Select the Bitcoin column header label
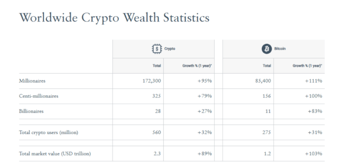 pos(280,49)
